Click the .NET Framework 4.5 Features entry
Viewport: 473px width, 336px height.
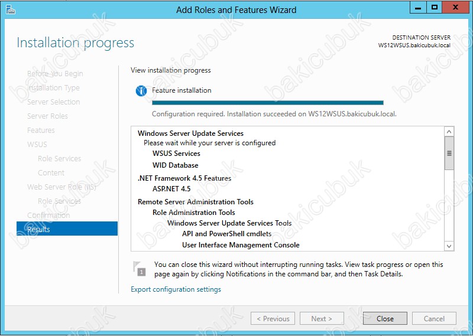pos(184,178)
